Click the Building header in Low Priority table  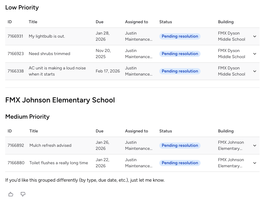point(226,22)
